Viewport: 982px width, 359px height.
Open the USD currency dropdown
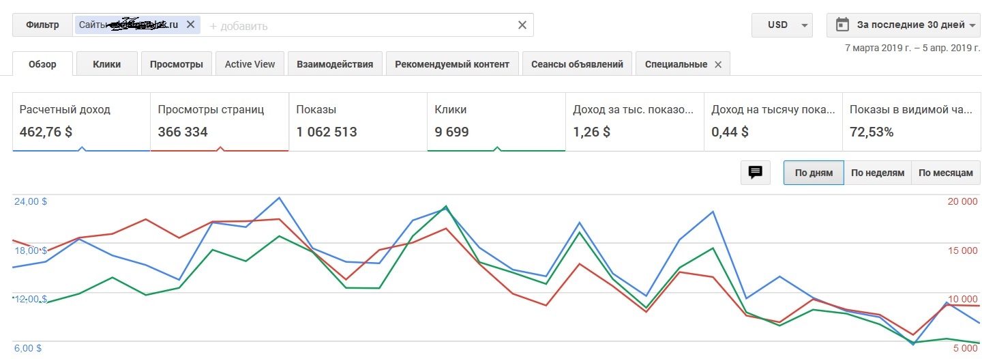coord(781,25)
